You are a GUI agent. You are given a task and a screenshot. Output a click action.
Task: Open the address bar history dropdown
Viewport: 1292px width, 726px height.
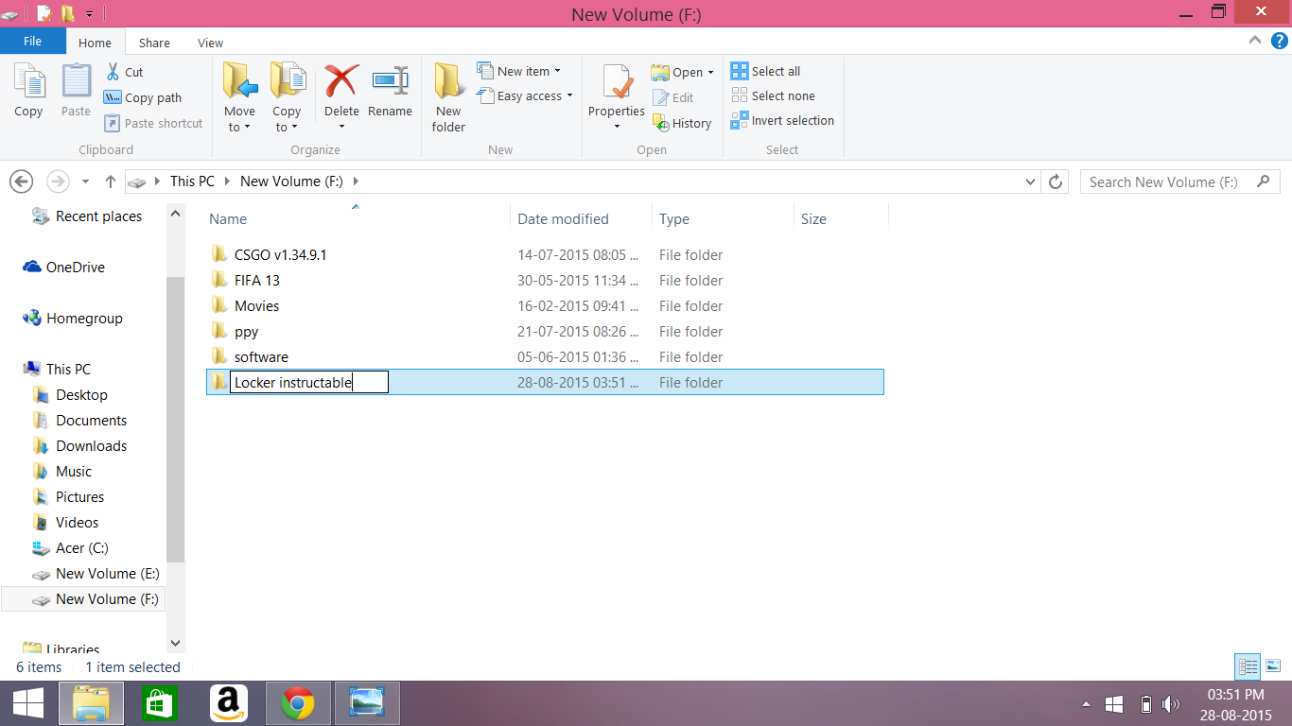click(1030, 181)
